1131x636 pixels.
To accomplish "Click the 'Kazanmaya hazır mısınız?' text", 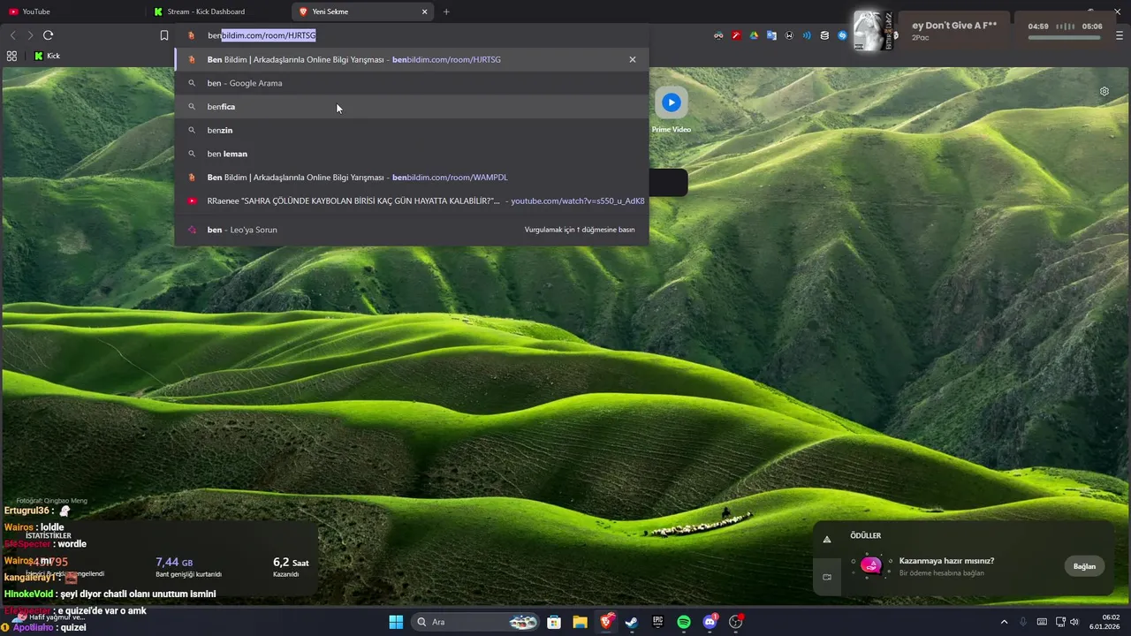I will [x=946, y=561].
